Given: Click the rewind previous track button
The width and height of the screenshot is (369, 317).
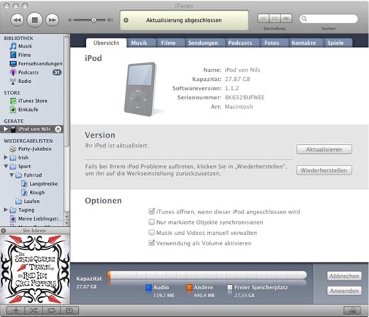Looking at the screenshot, I should [17, 20].
